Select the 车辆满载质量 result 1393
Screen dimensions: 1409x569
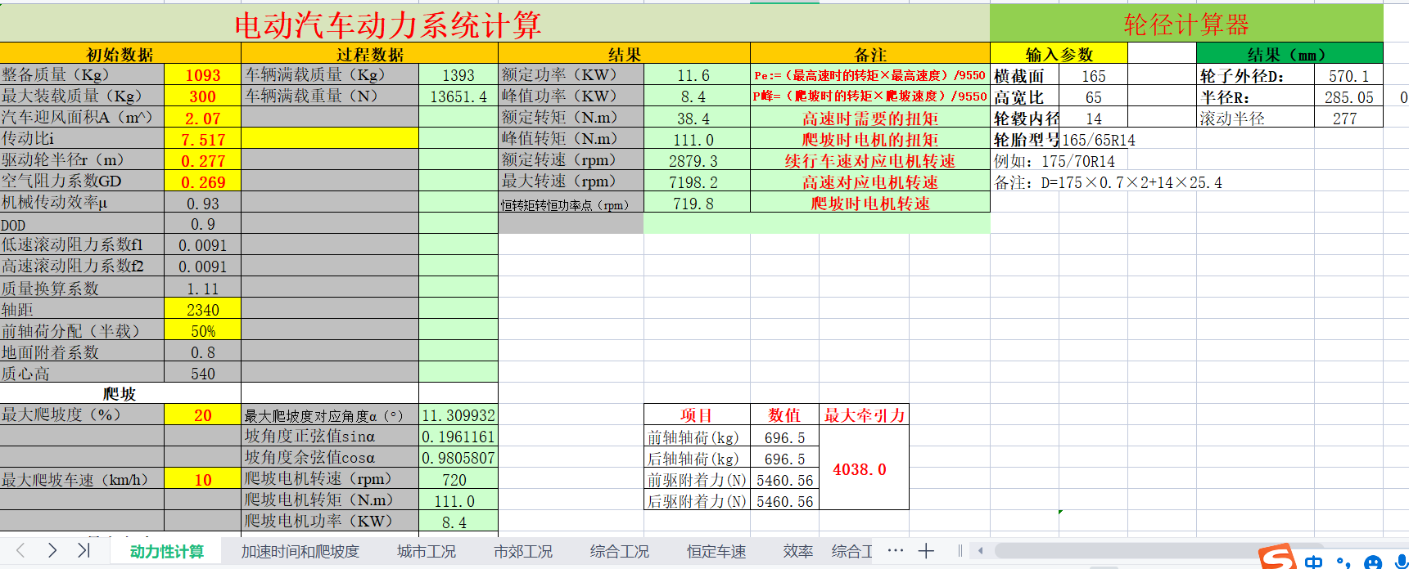click(x=458, y=75)
